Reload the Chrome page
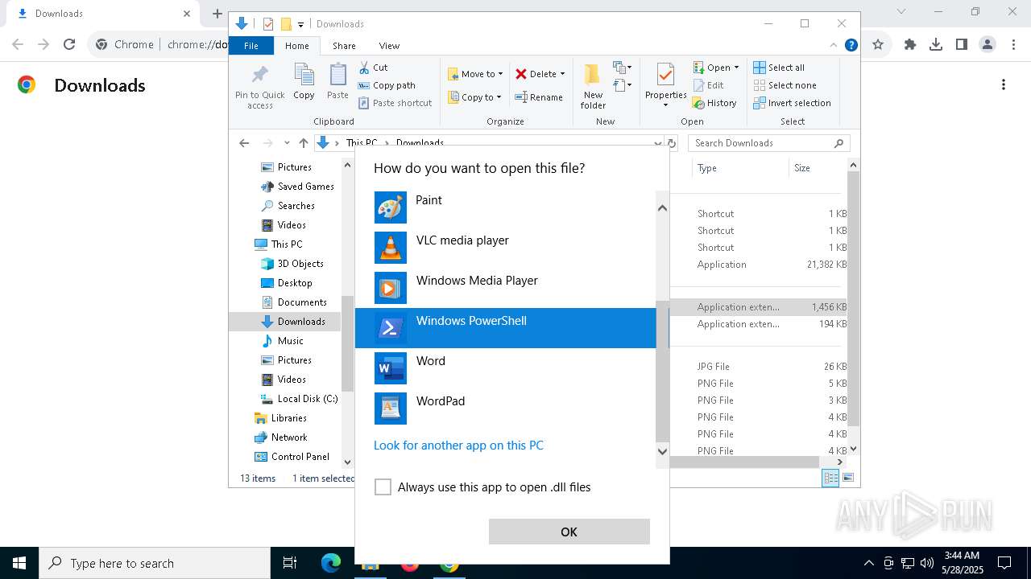The image size is (1031, 579). pos(69,44)
